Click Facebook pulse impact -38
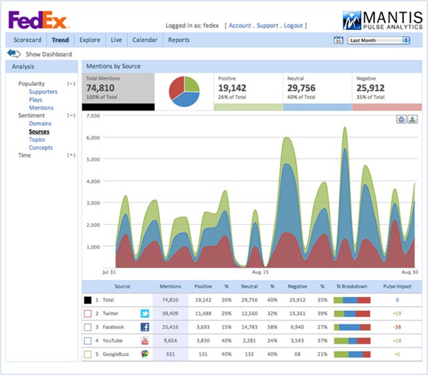Screen dimensions: 428x375 tap(397, 327)
